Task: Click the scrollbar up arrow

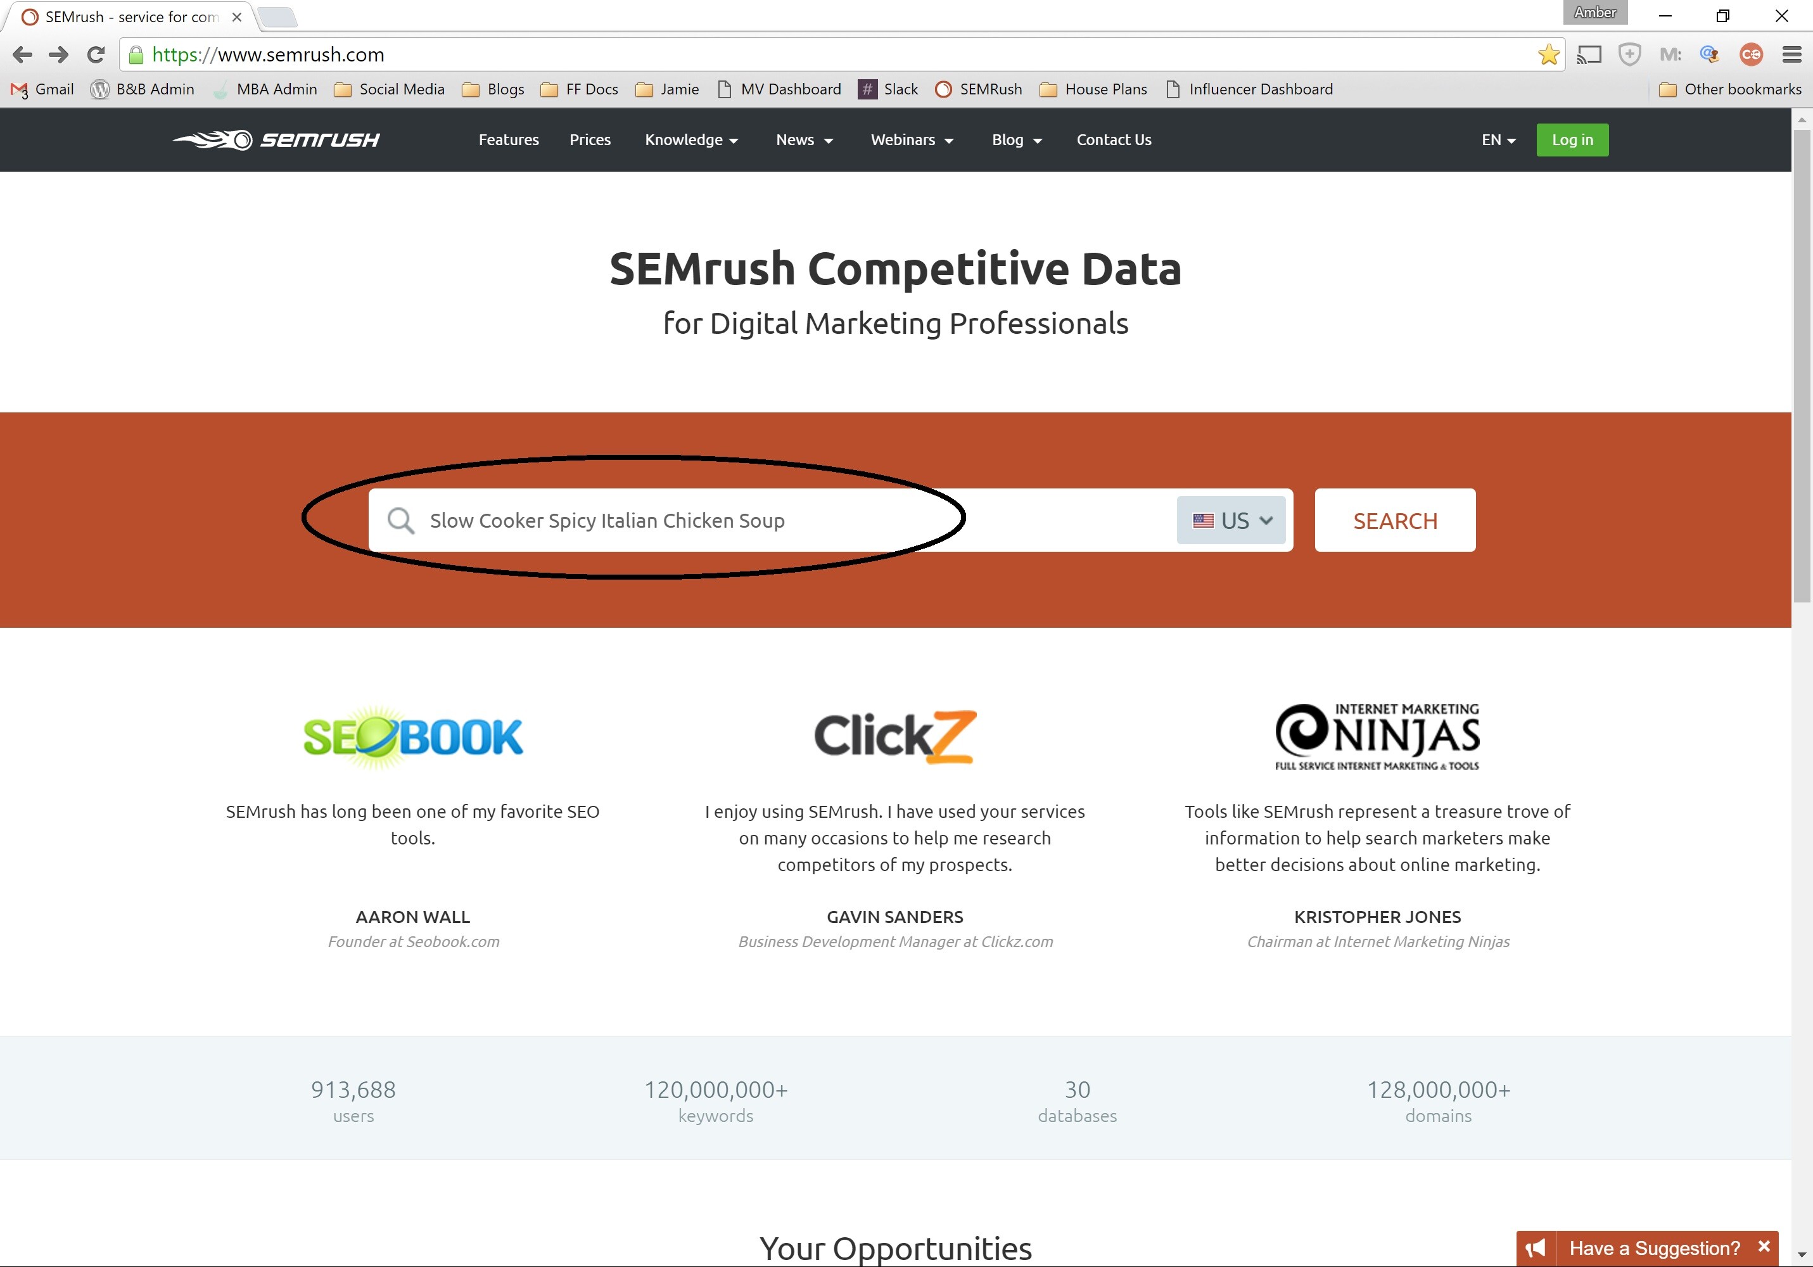Action: coord(1802,119)
